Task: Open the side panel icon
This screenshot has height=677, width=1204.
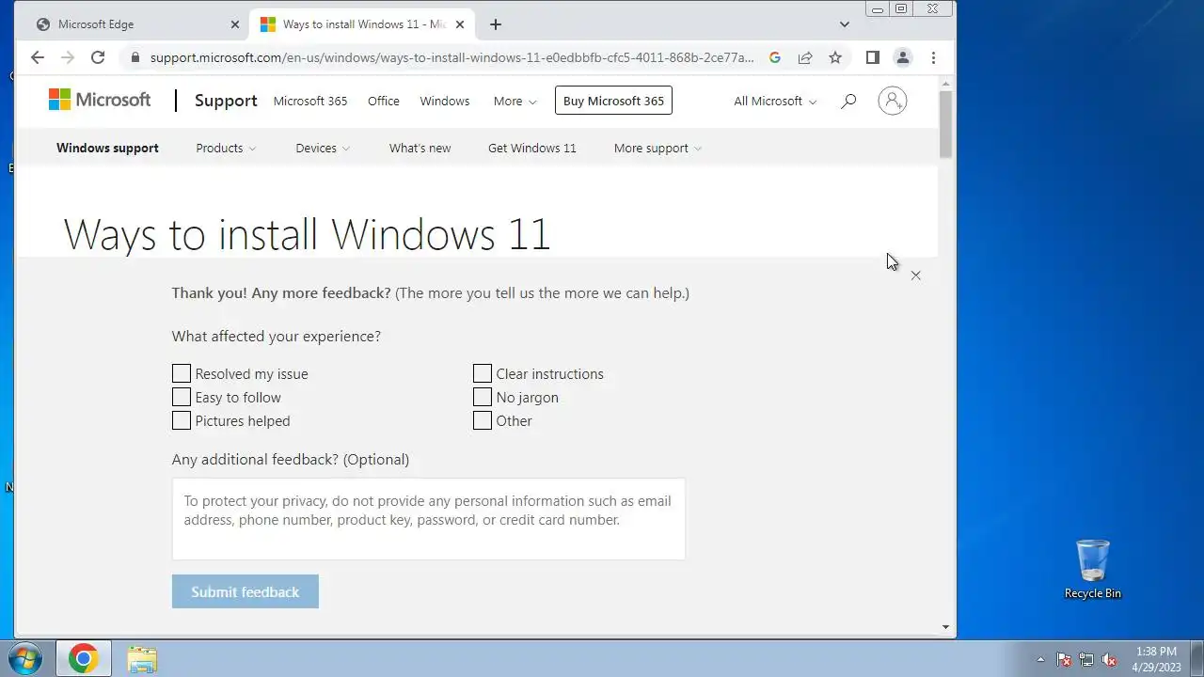Action: coord(873,57)
